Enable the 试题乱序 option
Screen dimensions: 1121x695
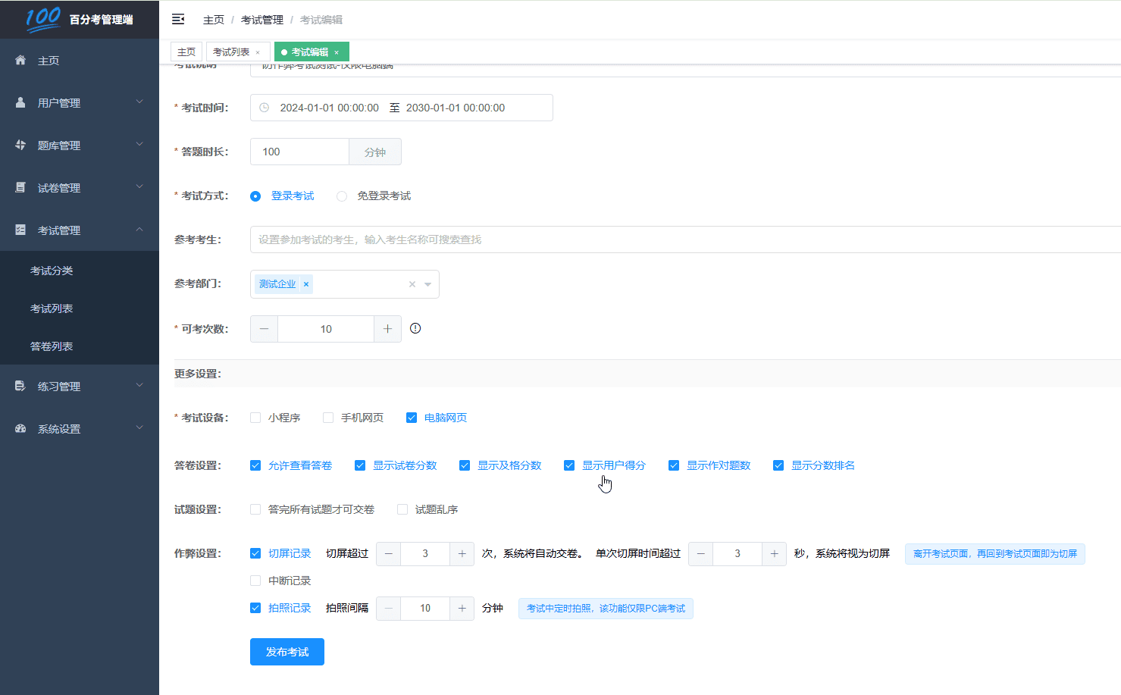tap(402, 509)
